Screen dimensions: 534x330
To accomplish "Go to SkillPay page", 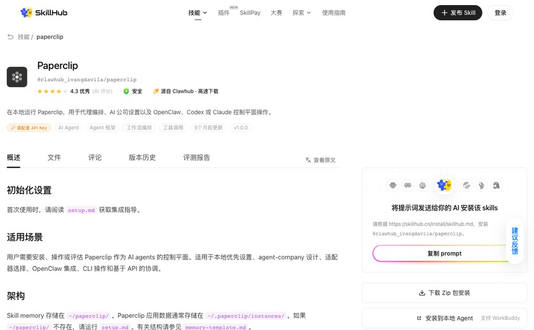I will [250, 13].
